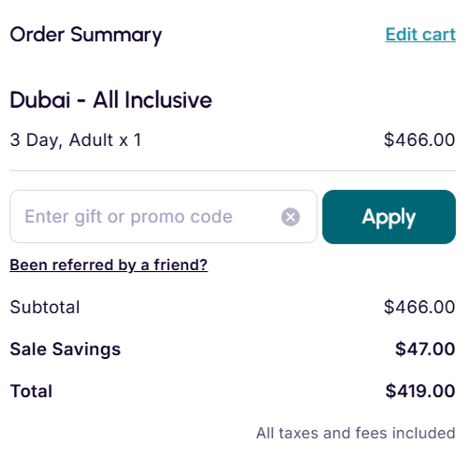Screen dimensions: 463x453
Task: Clear the promo code field with X icon
Action: pos(290,217)
